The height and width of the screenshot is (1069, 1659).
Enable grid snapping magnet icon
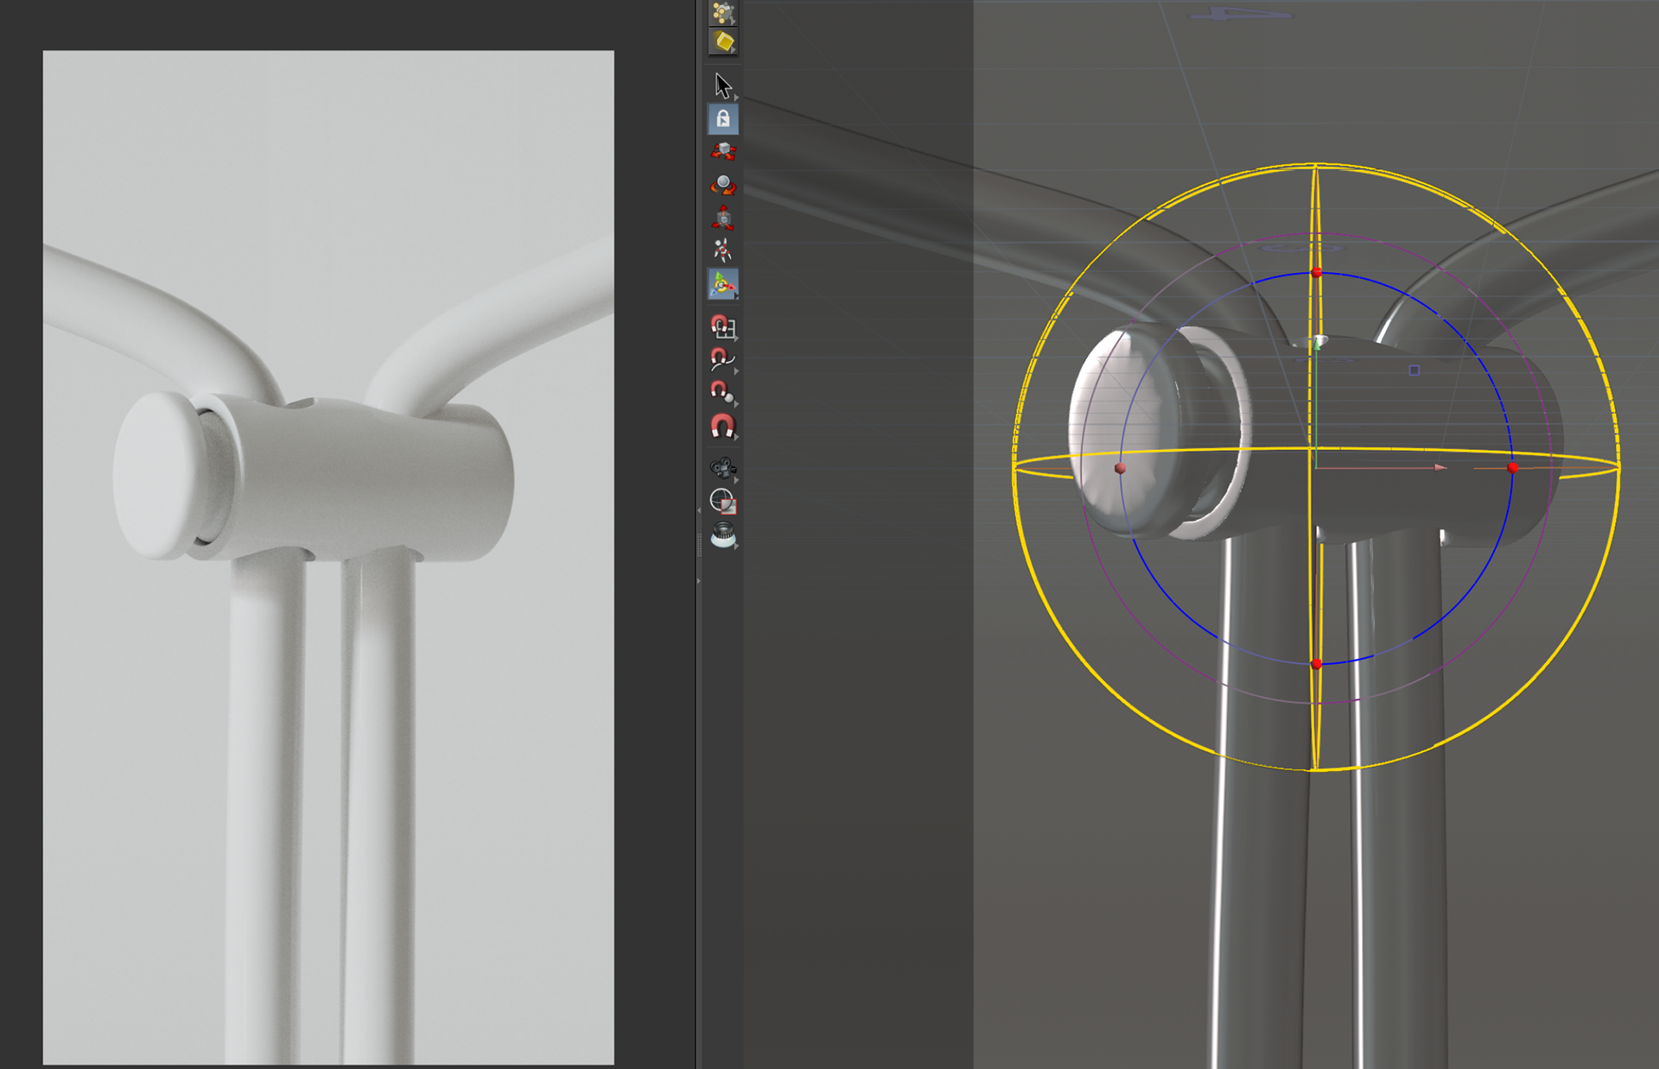[723, 326]
